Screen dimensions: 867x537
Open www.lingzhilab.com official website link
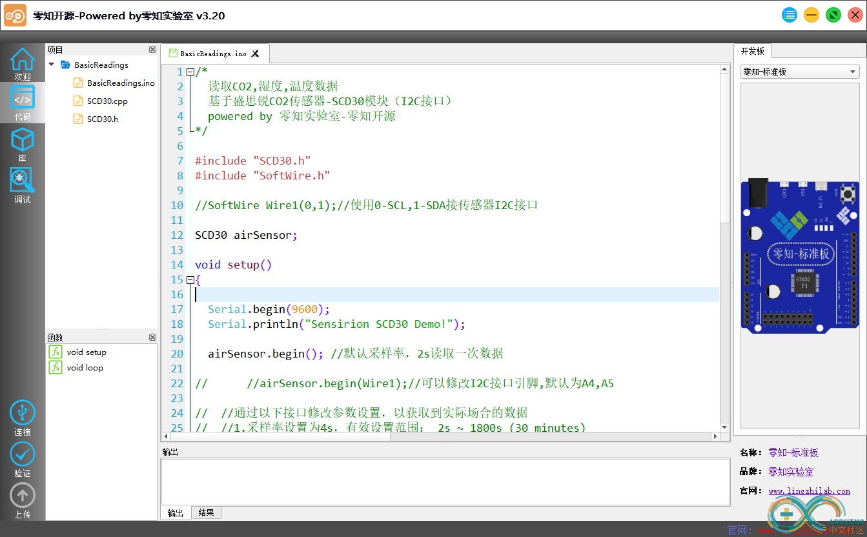point(810,491)
